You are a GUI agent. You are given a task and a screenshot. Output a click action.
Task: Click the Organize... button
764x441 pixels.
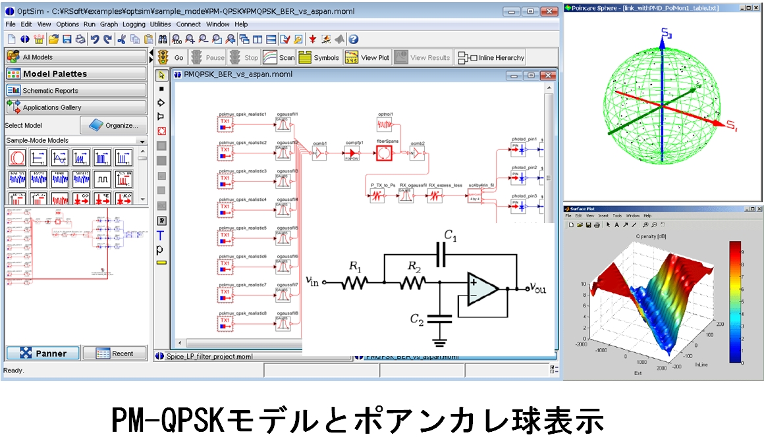tap(113, 125)
